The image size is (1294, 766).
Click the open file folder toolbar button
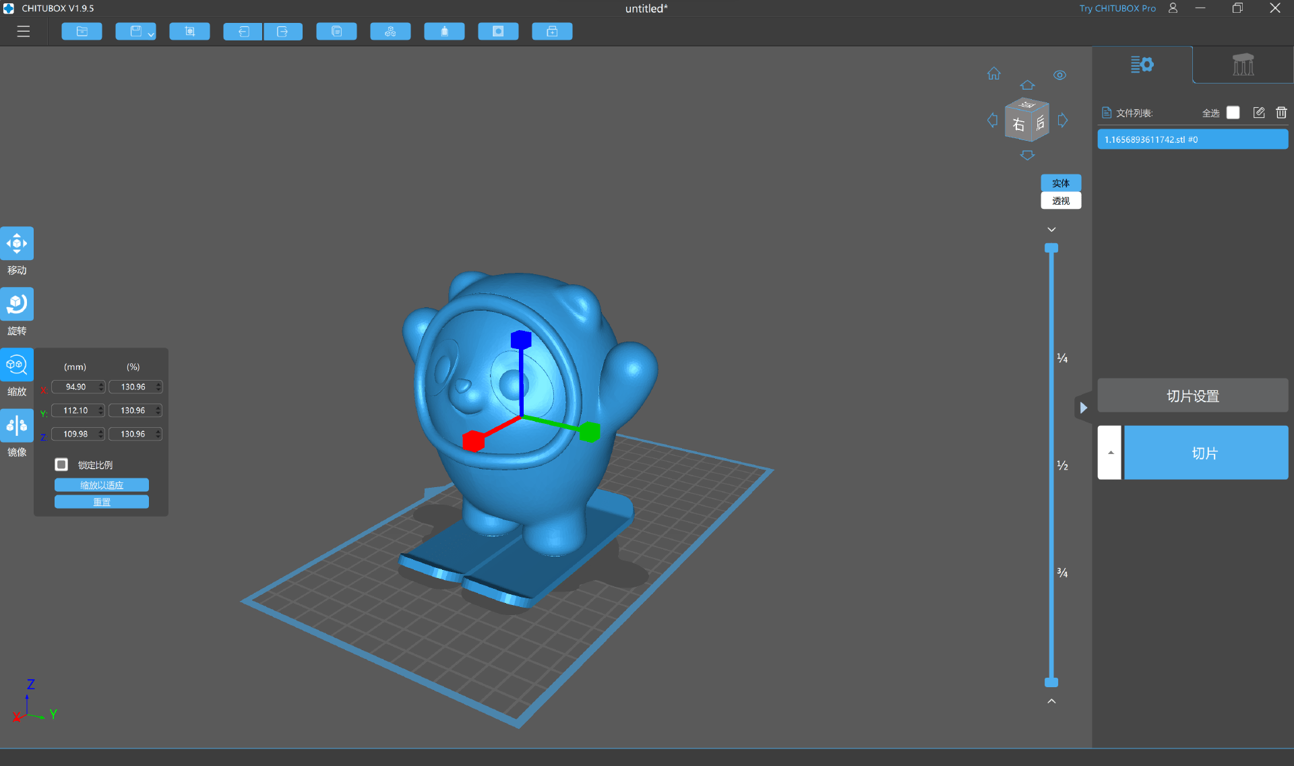(x=82, y=32)
